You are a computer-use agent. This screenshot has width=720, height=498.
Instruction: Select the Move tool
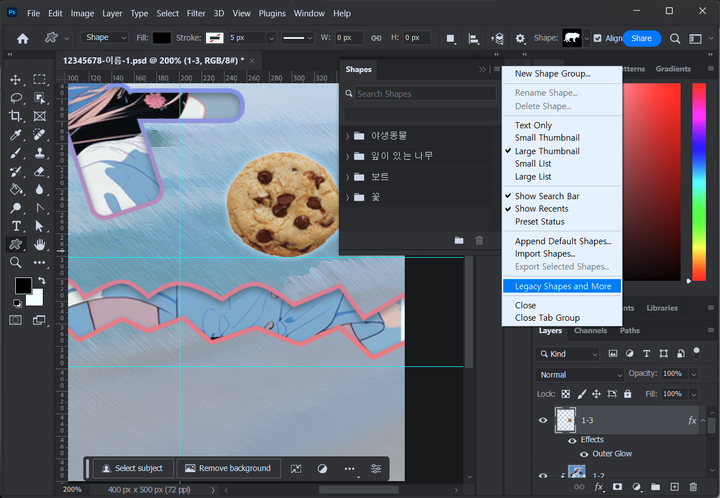click(16, 79)
